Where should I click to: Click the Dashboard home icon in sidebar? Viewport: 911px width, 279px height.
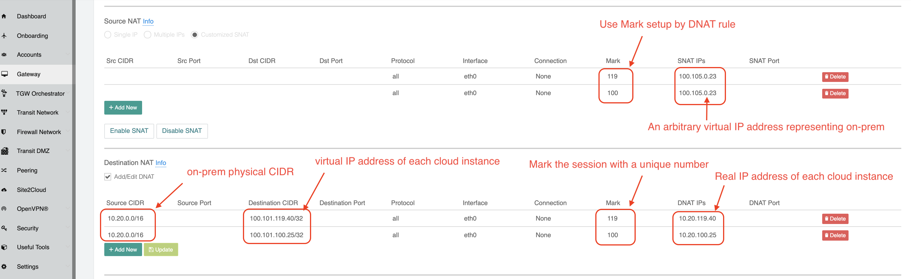coord(4,16)
